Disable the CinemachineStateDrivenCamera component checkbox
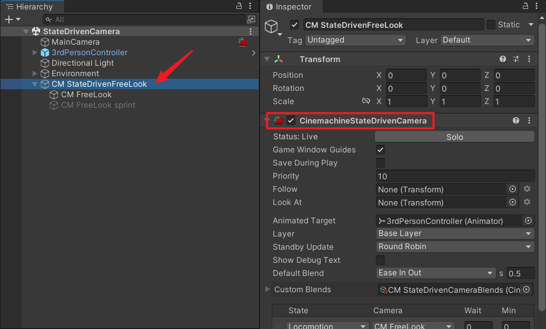This screenshot has width=546, height=329. pos(291,120)
